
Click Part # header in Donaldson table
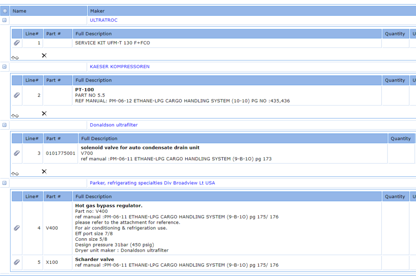tap(61, 138)
